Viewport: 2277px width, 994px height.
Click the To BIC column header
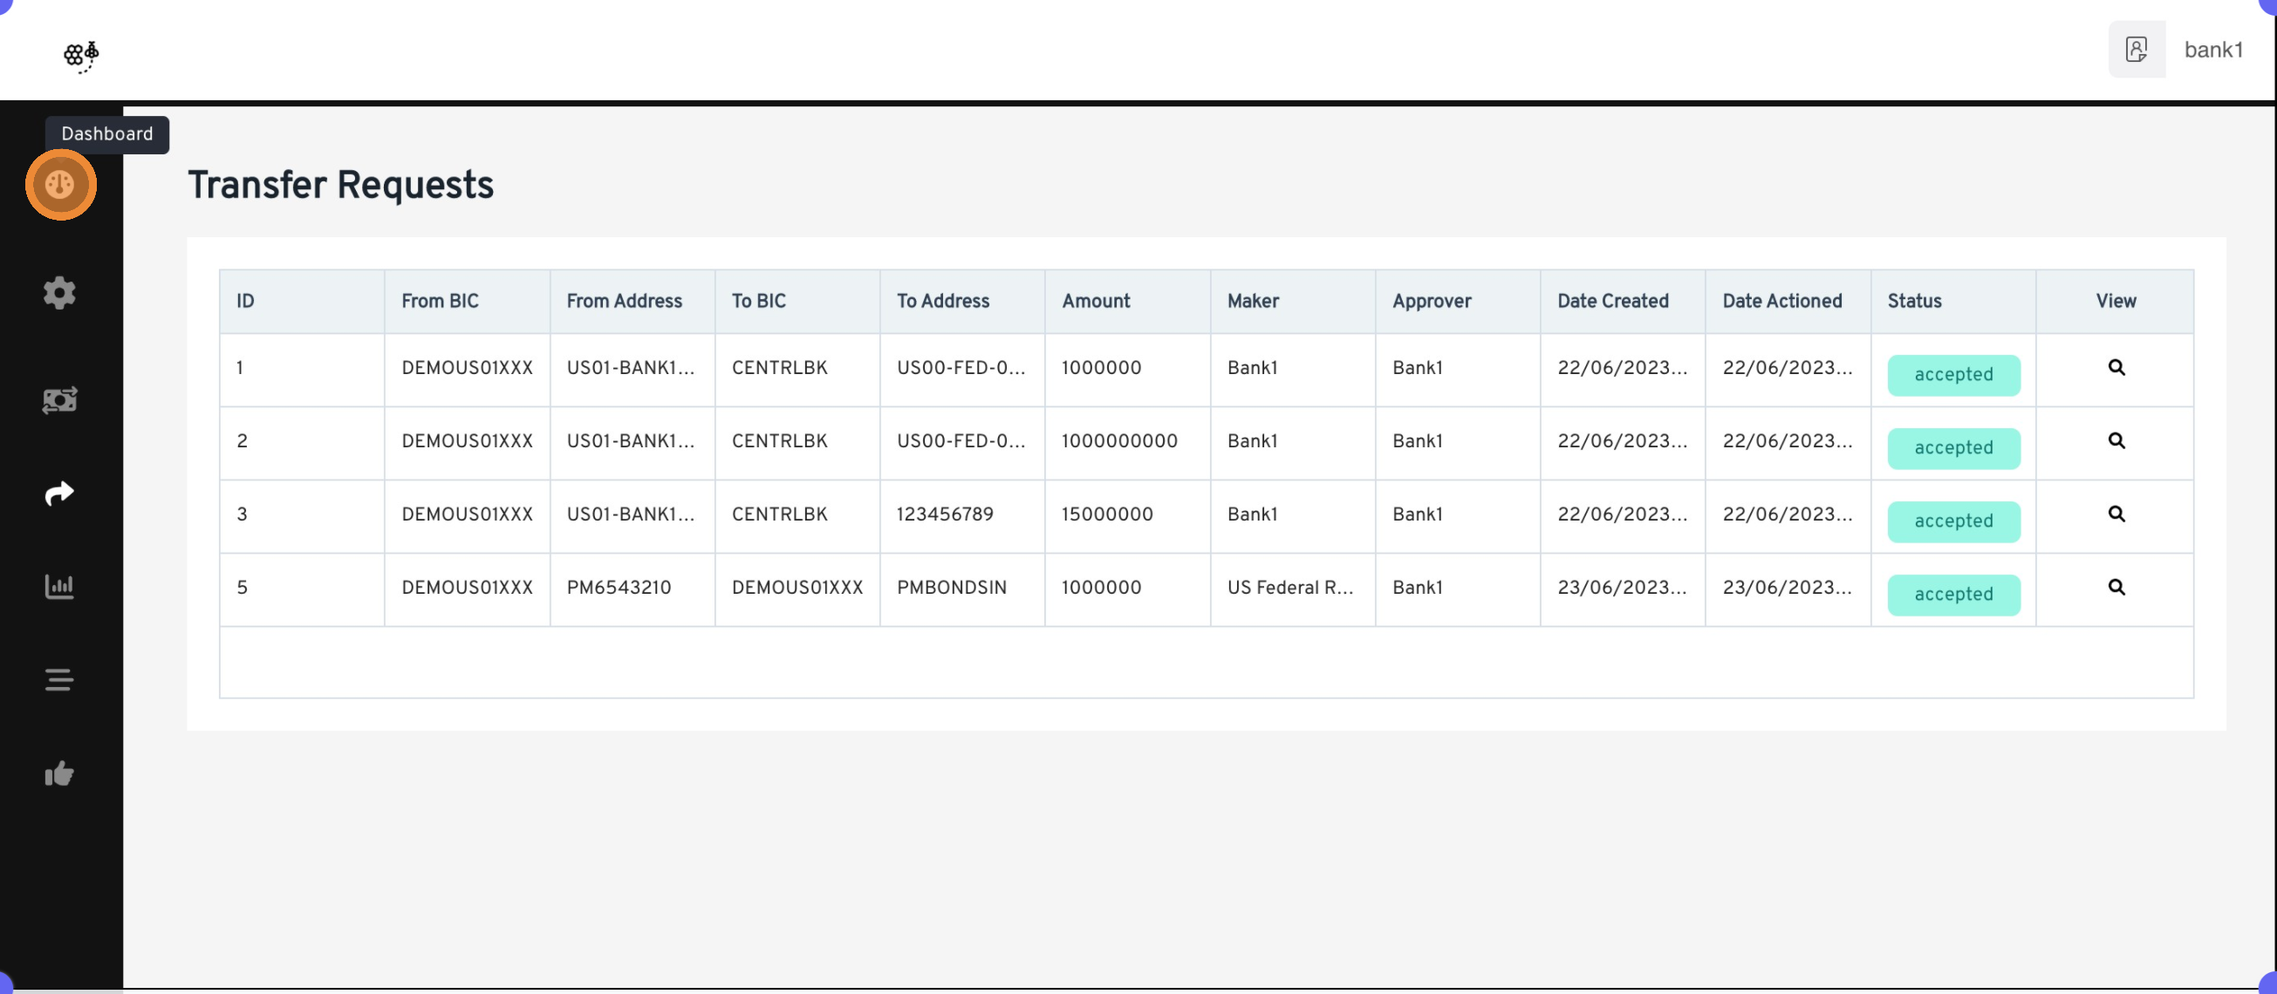(x=797, y=302)
